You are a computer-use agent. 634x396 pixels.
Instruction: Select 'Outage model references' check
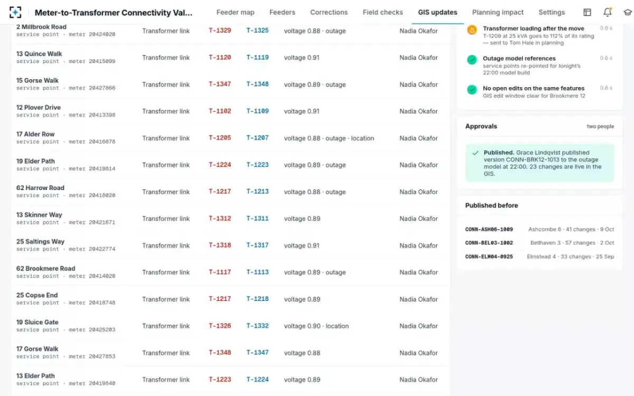pos(519,59)
